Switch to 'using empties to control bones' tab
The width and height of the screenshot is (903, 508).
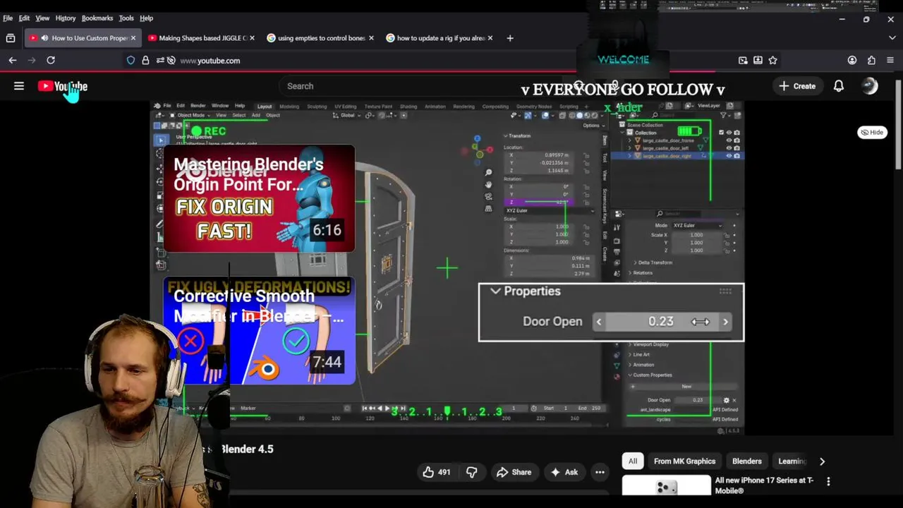[x=320, y=38]
